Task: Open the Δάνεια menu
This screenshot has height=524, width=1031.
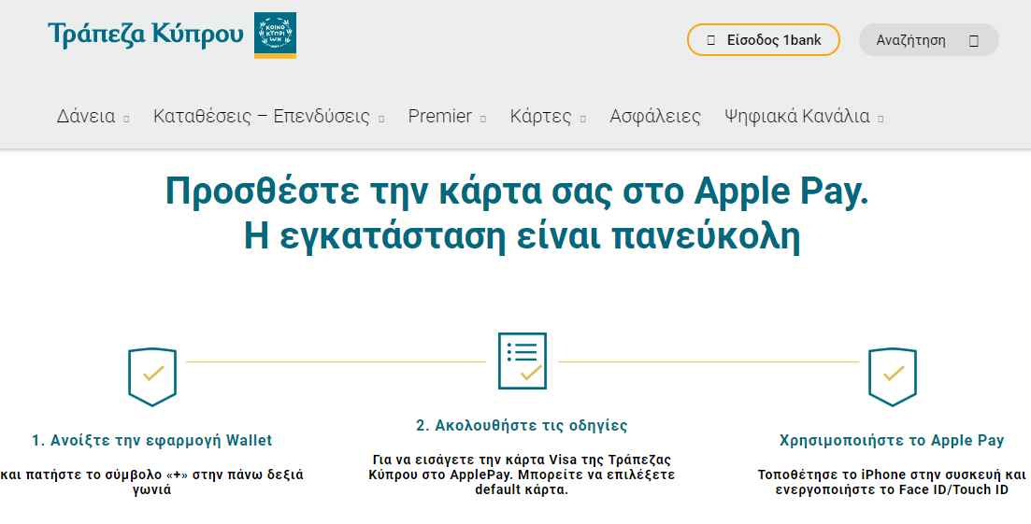Action: [x=86, y=116]
